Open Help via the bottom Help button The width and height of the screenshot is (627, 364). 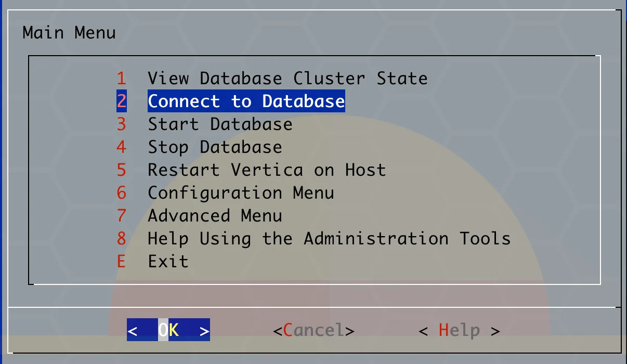pyautogui.click(x=459, y=330)
